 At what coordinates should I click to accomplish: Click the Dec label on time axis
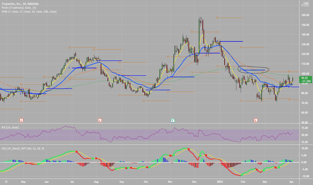(x=194, y=182)
